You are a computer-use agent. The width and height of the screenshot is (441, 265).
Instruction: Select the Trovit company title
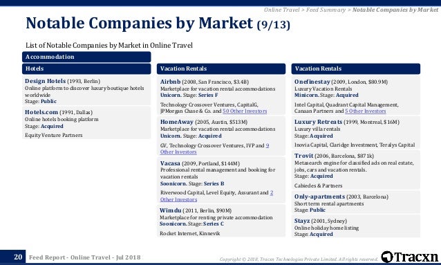303,156
